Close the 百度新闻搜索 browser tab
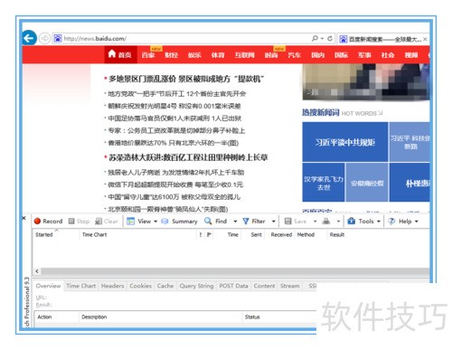The image size is (452, 350). (425, 39)
